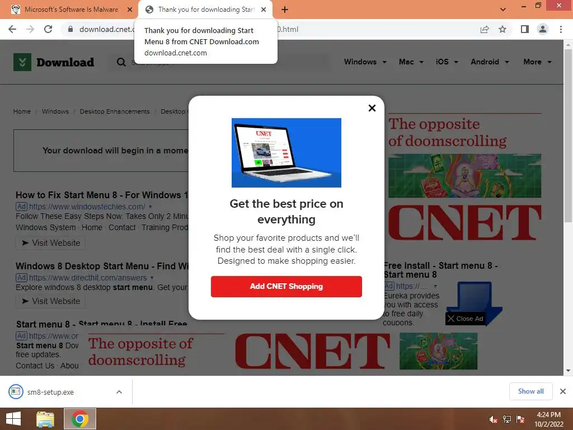Open File Explorer from the taskbar
This screenshot has width=573, height=430.
point(45,419)
